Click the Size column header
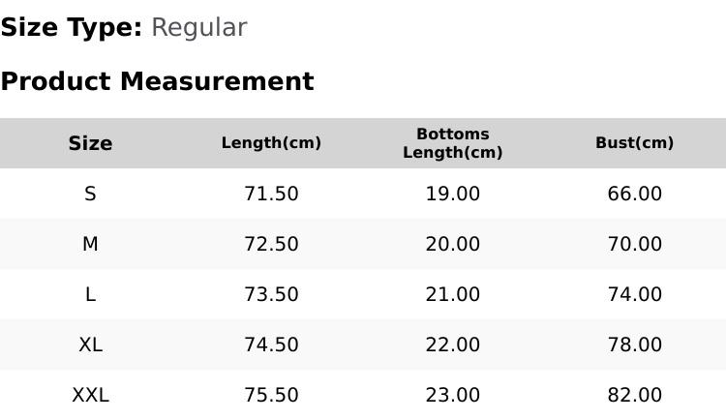726x420 pixels. [90, 143]
